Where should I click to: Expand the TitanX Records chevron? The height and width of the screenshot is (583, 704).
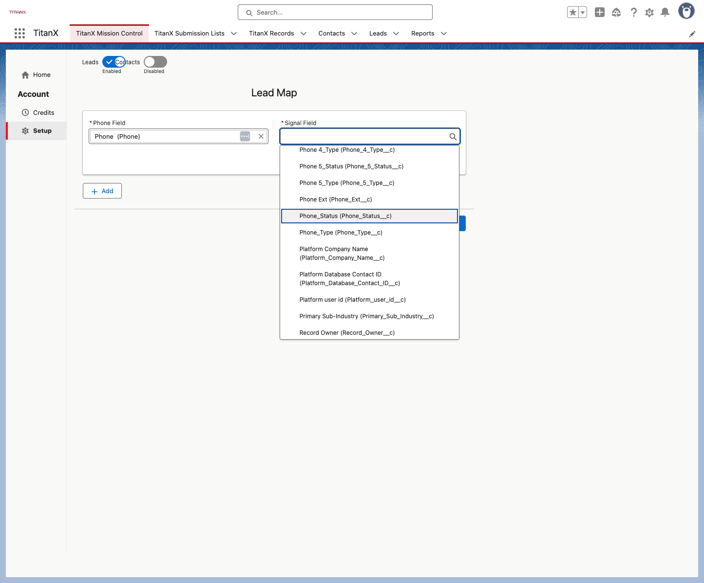tap(304, 34)
